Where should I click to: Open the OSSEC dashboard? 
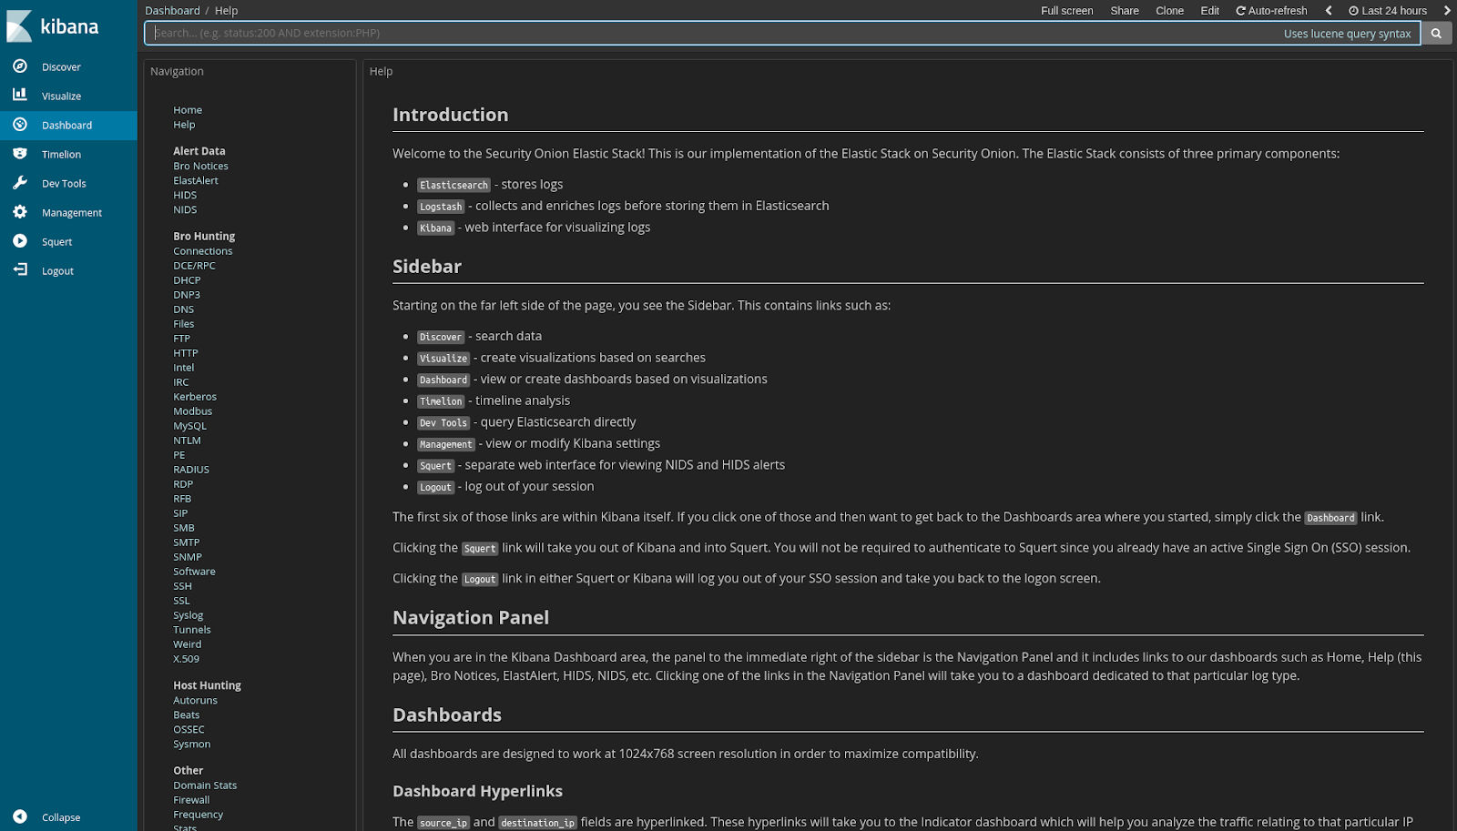pyautogui.click(x=188, y=730)
